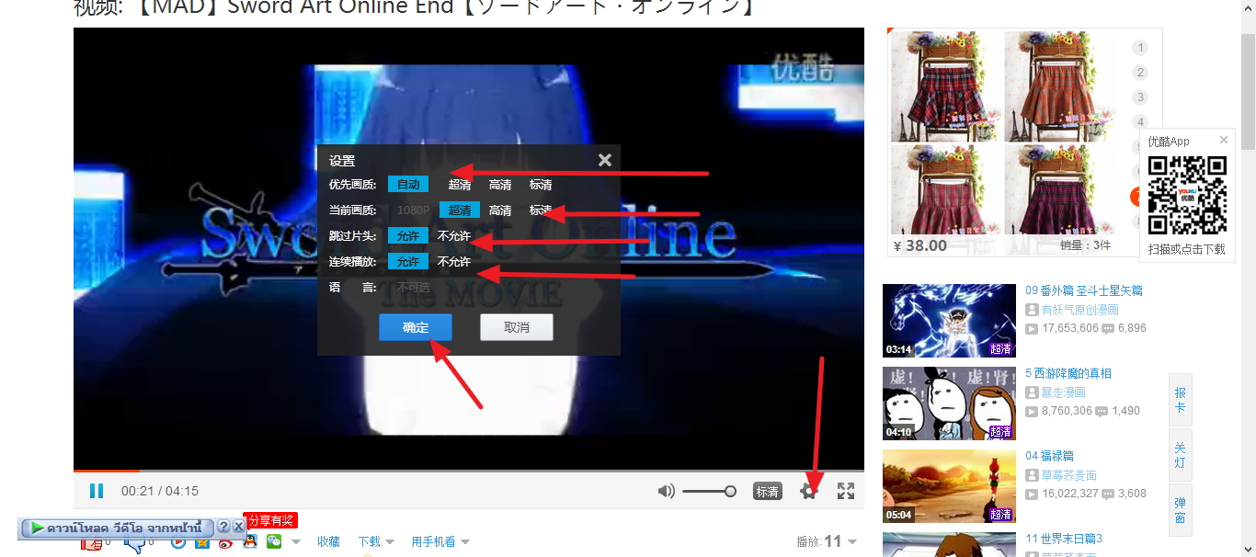Viewport: 1256px width, 557px height.
Task: Open the 04:10 video thumbnail
Action: (x=949, y=404)
